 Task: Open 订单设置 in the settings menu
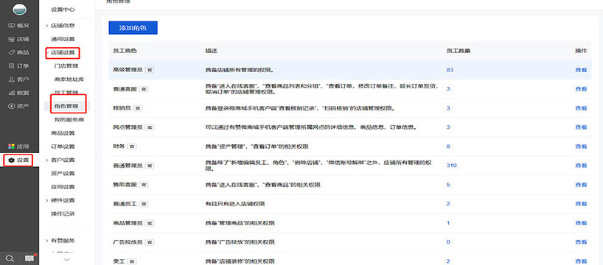63,146
